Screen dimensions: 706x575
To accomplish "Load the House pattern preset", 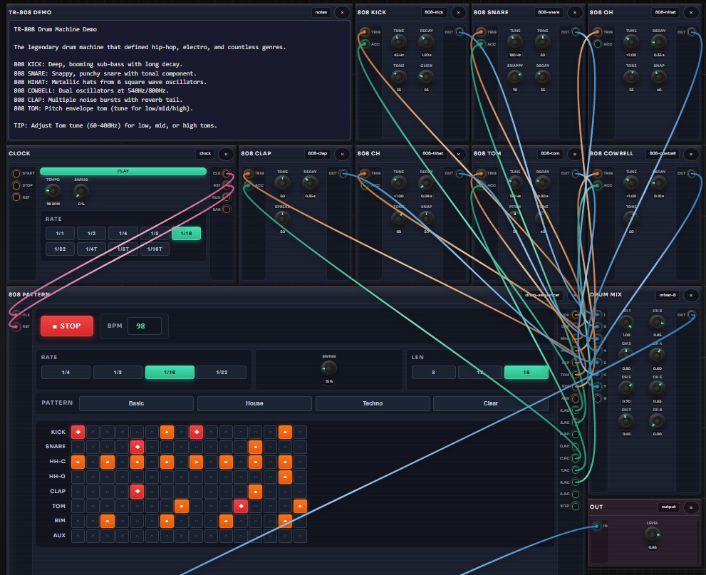I will coord(254,403).
